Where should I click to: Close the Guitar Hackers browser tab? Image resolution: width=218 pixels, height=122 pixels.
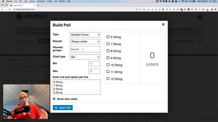[34, 5]
